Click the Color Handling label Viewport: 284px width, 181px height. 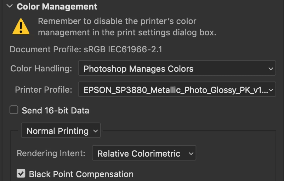point(41,69)
